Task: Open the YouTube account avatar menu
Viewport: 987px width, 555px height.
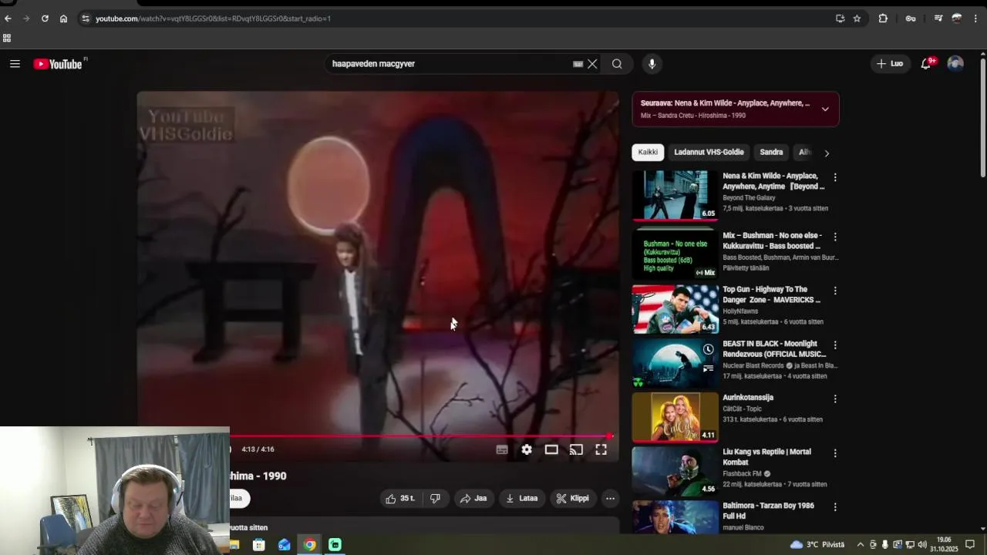Action: [x=955, y=64]
